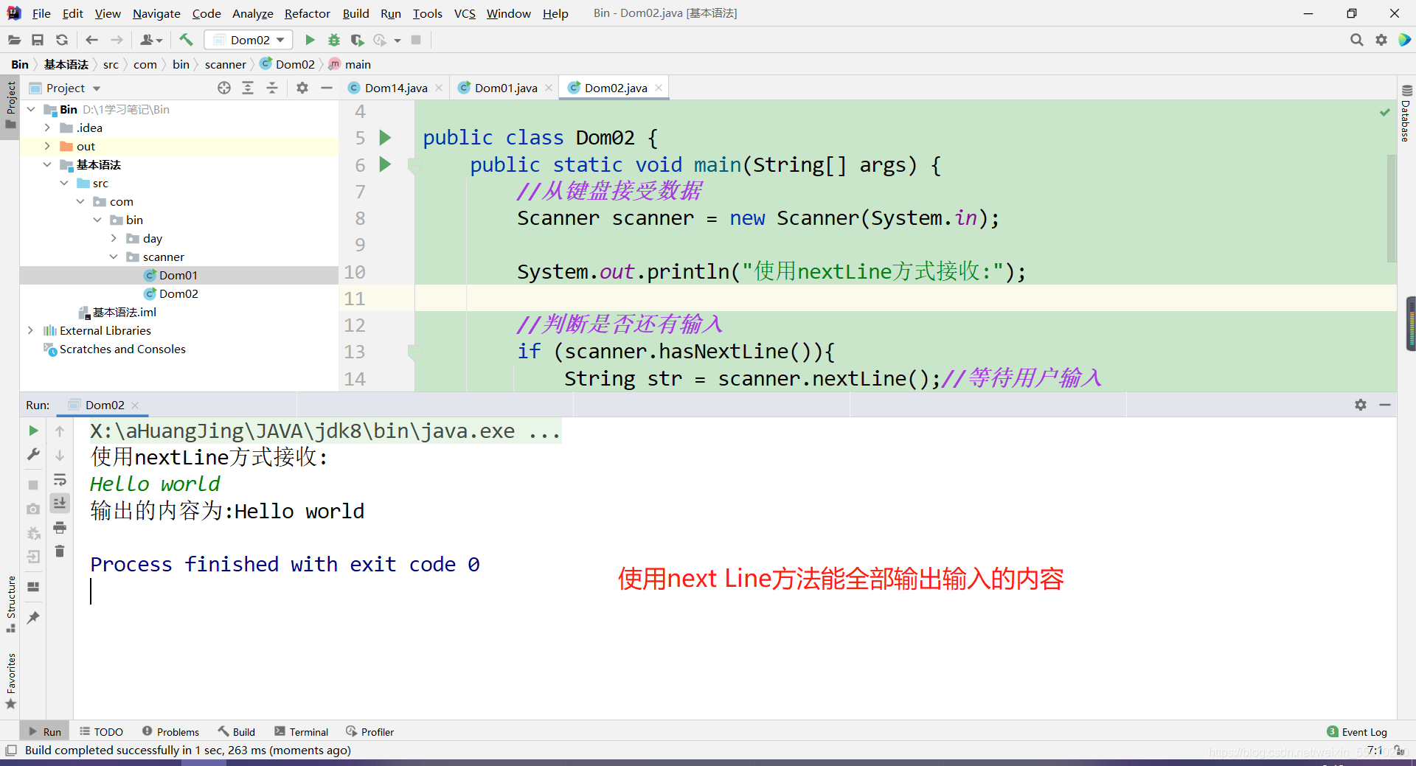Open the TODO tool window

click(x=102, y=731)
